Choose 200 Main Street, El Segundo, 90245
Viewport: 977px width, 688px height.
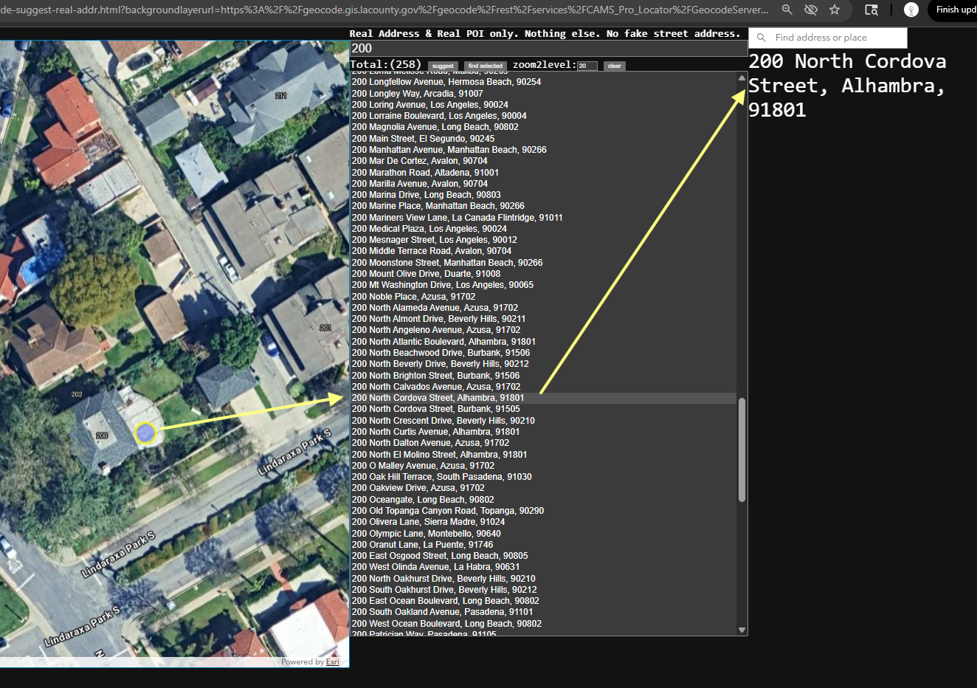[x=423, y=139]
